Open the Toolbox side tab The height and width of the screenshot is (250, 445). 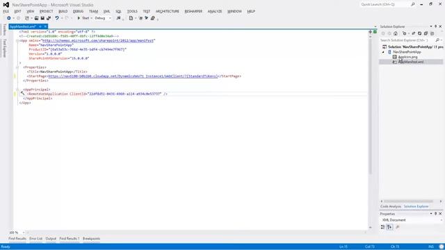pos(5,30)
